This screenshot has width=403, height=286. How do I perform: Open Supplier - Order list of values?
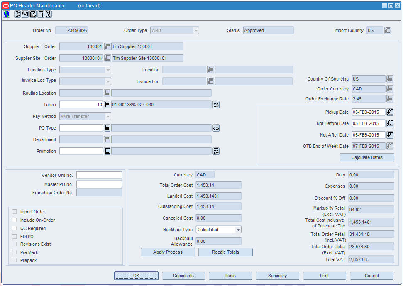tap(107, 46)
